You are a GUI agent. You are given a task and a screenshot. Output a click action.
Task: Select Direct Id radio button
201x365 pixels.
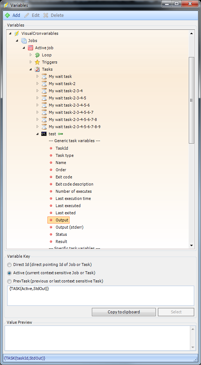click(x=9, y=265)
